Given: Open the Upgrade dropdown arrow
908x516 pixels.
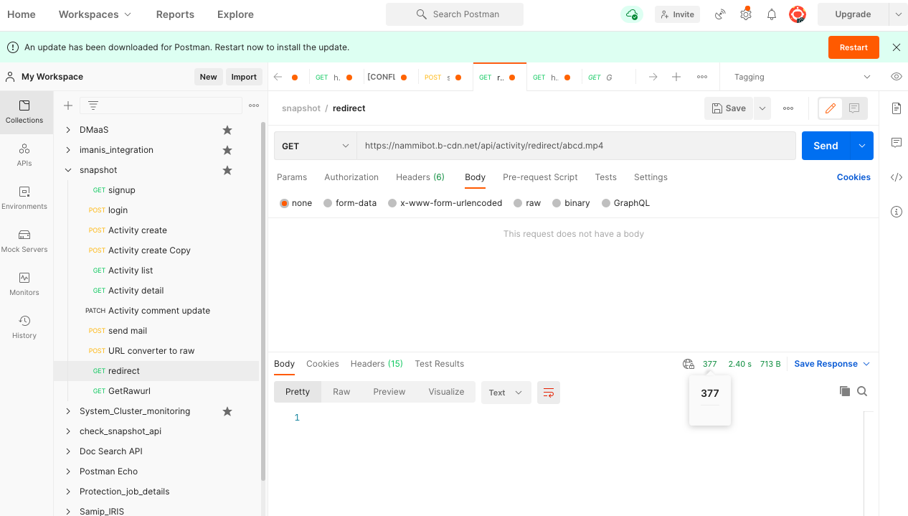Looking at the screenshot, I should (898, 14).
